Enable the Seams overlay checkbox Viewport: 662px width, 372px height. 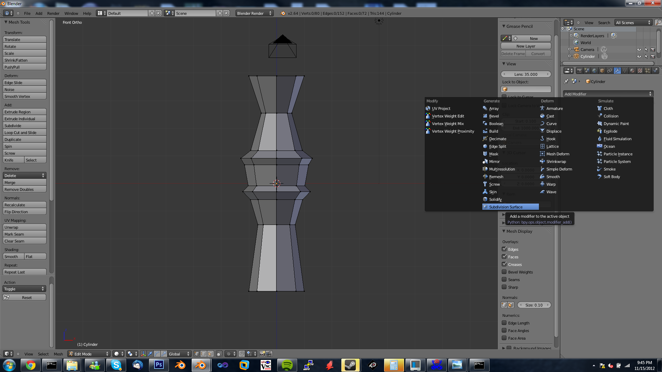click(504, 279)
